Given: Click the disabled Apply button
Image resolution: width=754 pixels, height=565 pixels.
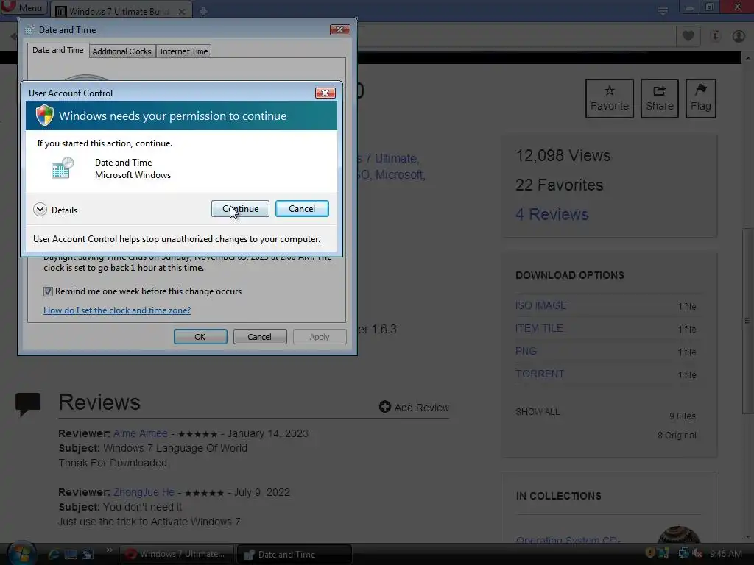Looking at the screenshot, I should pyautogui.click(x=320, y=337).
